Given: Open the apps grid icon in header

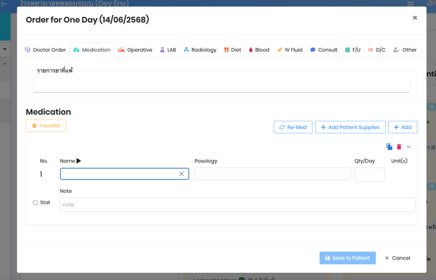Looking at the screenshot, I should 410,4.
